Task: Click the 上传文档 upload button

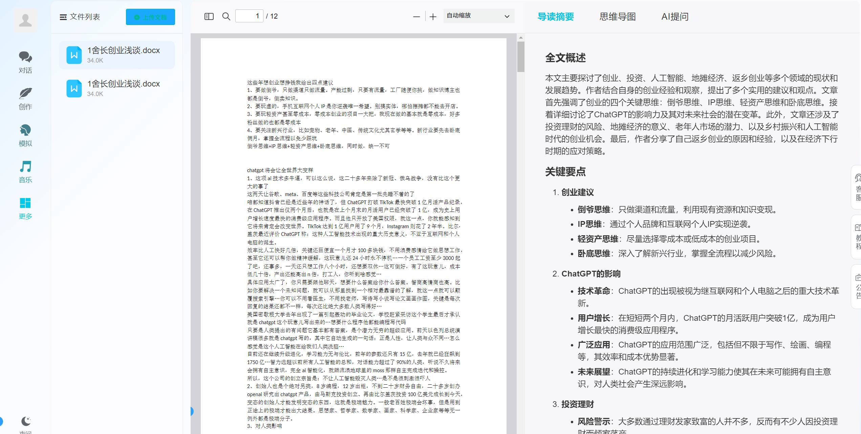Action: (150, 17)
